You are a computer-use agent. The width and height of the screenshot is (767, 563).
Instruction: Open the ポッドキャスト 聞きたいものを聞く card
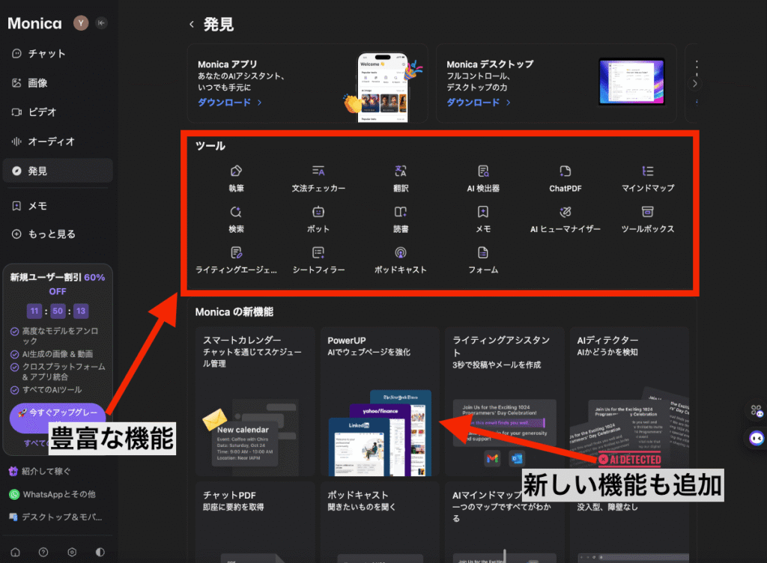point(380,523)
